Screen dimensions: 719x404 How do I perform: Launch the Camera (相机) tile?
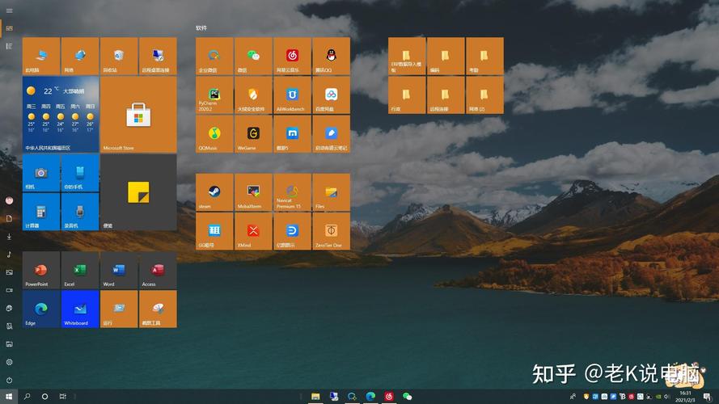point(41,173)
